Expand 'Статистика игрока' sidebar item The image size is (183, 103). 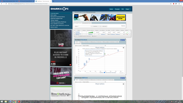pos(61,13)
